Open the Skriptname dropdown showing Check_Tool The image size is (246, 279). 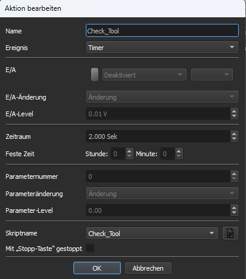(152, 233)
